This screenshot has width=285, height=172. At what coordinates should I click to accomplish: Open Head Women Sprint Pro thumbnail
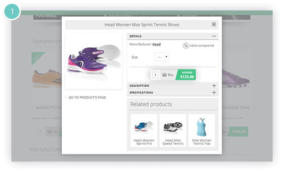(x=144, y=130)
